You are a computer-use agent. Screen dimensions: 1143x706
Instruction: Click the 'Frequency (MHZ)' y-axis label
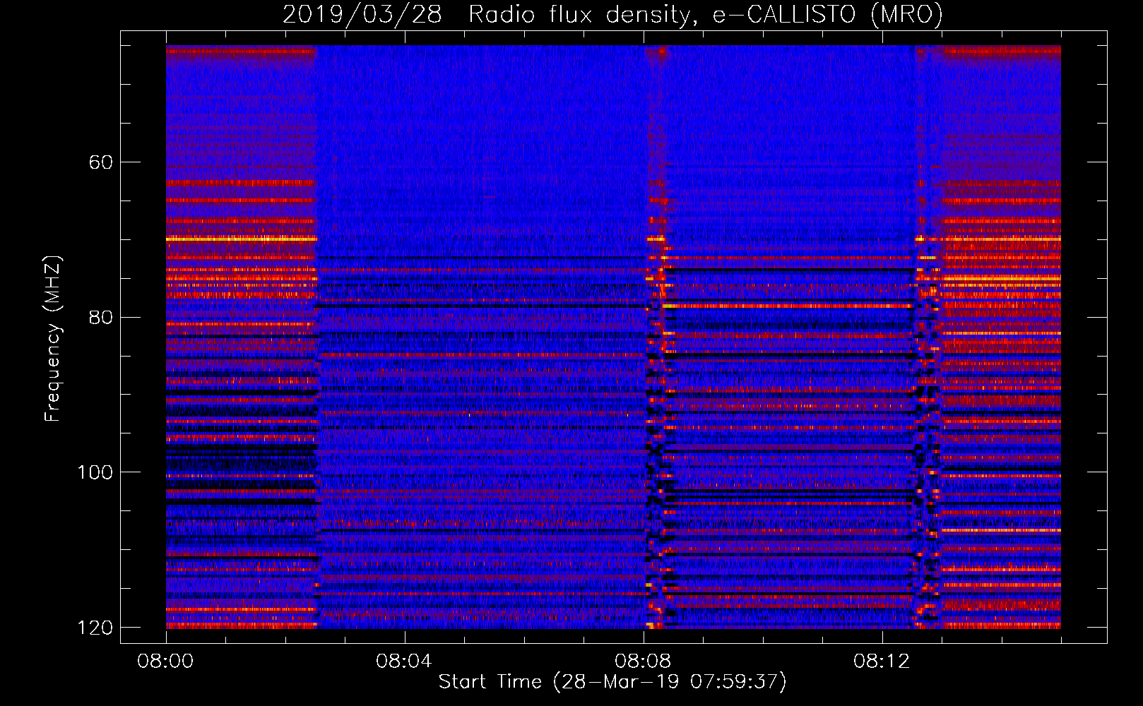pos(52,339)
